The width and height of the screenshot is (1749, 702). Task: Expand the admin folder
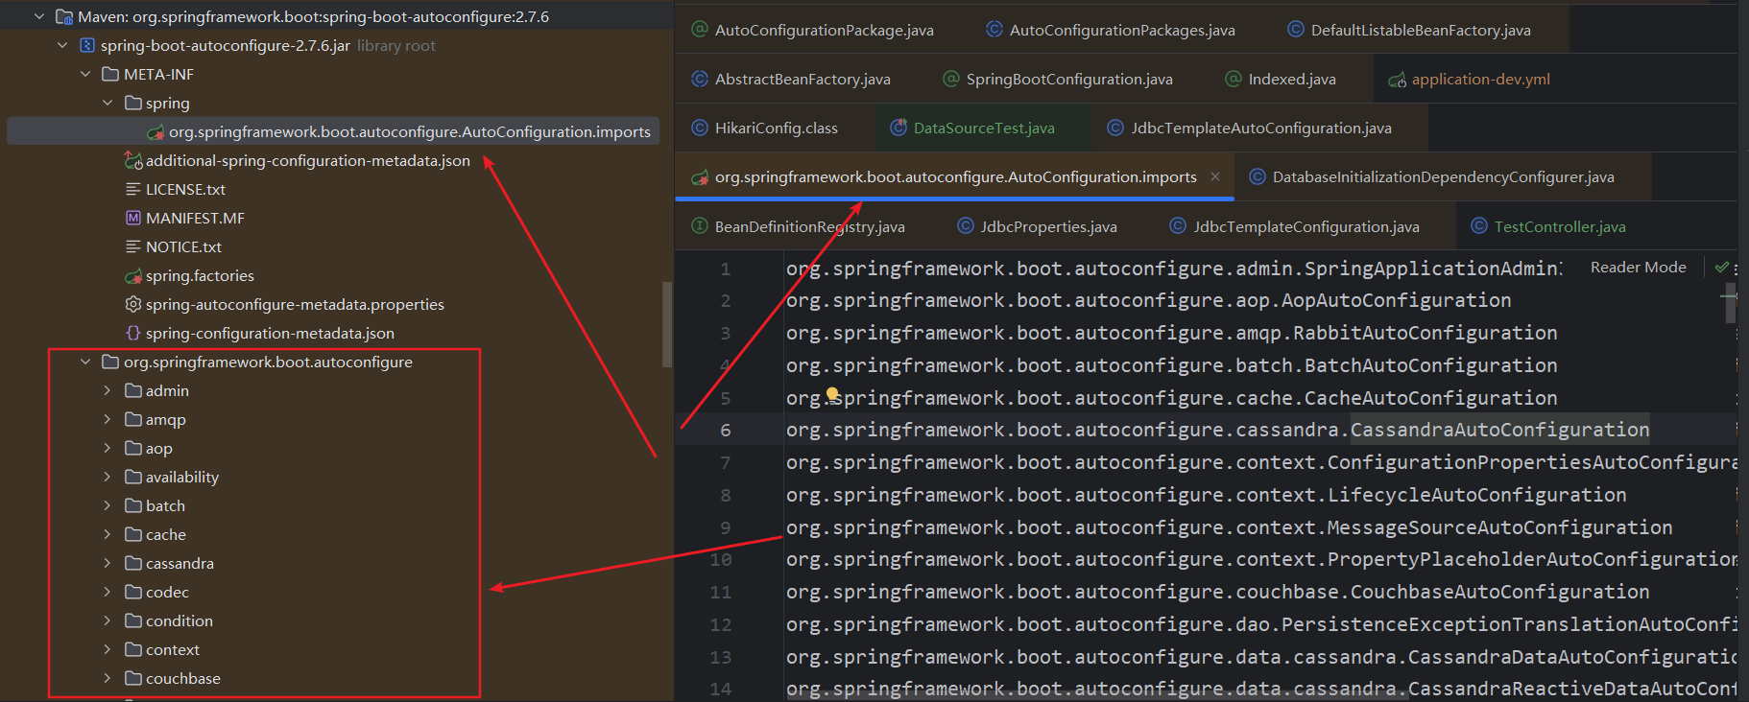click(108, 390)
